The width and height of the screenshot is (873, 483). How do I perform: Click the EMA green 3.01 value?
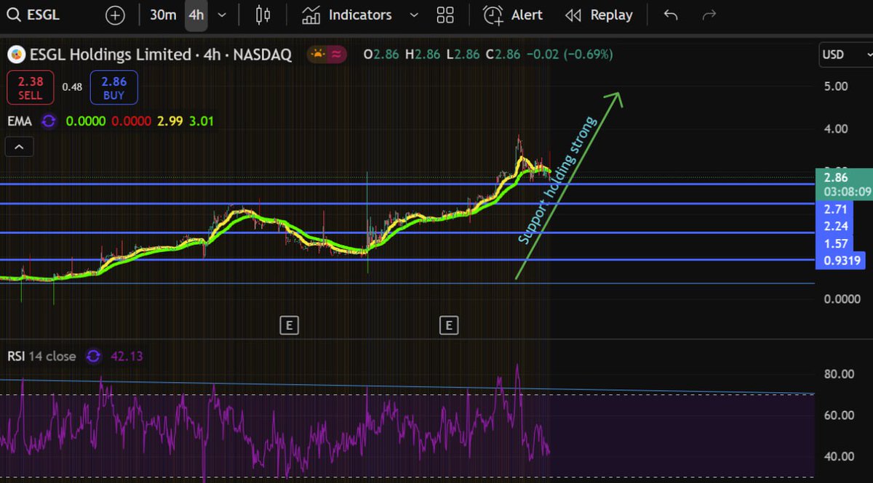202,121
